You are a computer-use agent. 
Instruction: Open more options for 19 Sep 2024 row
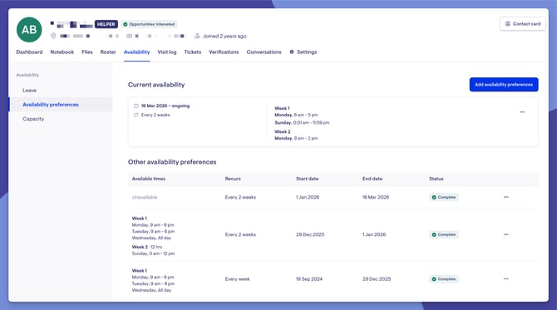coord(505,278)
